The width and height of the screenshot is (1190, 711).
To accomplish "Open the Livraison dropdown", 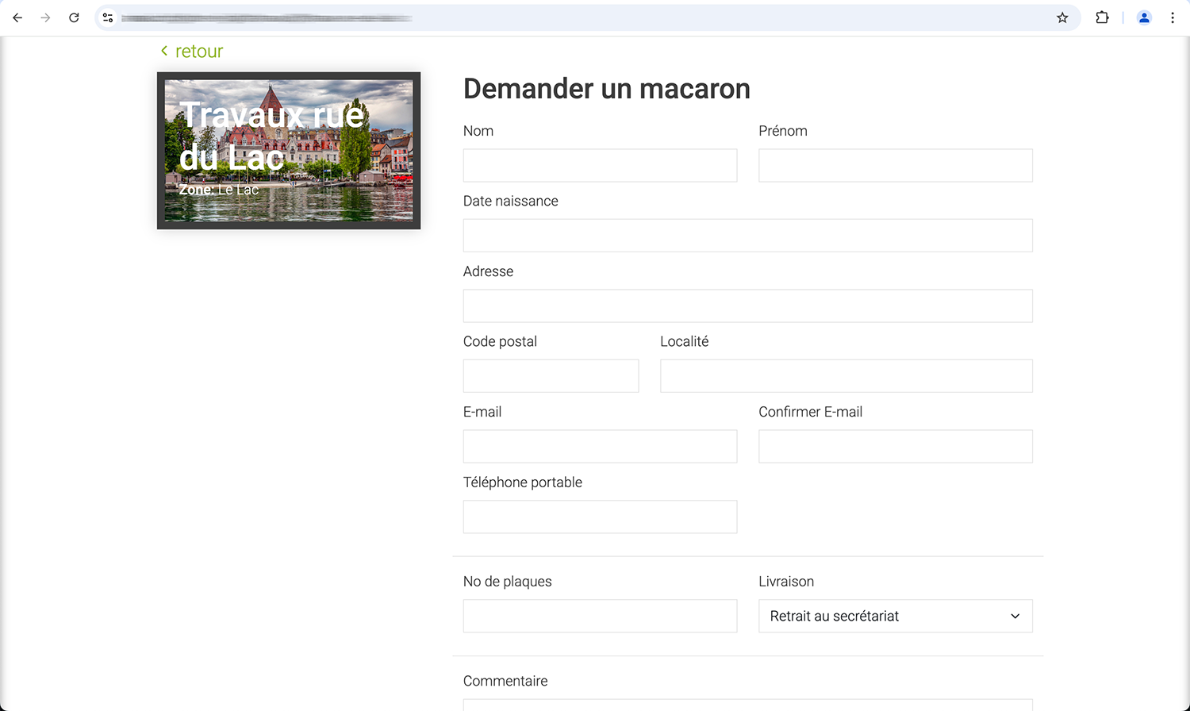I will pos(895,616).
